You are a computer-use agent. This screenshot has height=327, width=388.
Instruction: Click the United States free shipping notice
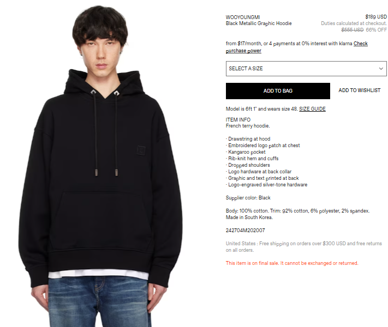point(303,247)
